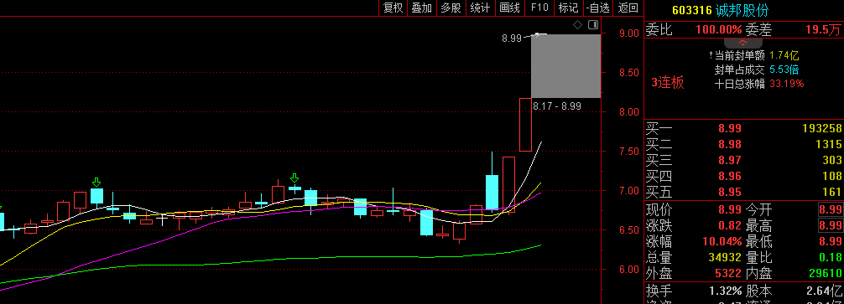Remove stock via -自选 button
Screen dimensions: 844x304
[x=598, y=8]
